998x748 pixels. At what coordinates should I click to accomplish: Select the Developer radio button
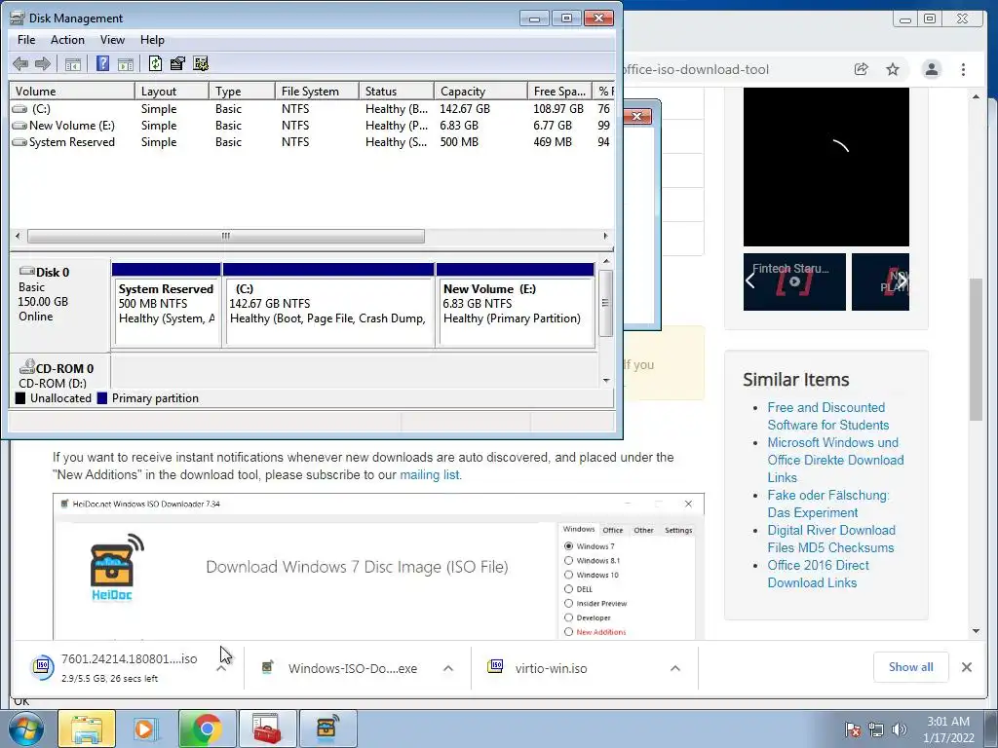pyautogui.click(x=568, y=617)
